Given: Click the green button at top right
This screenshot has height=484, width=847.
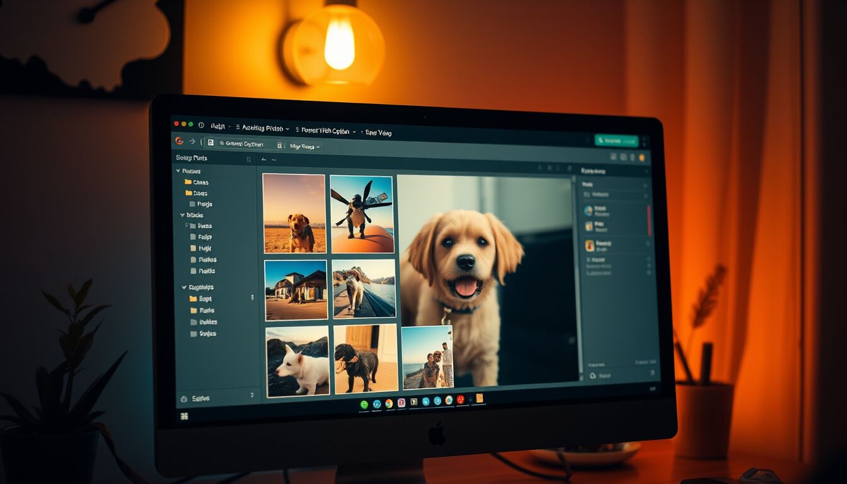Looking at the screenshot, I should click(x=616, y=141).
